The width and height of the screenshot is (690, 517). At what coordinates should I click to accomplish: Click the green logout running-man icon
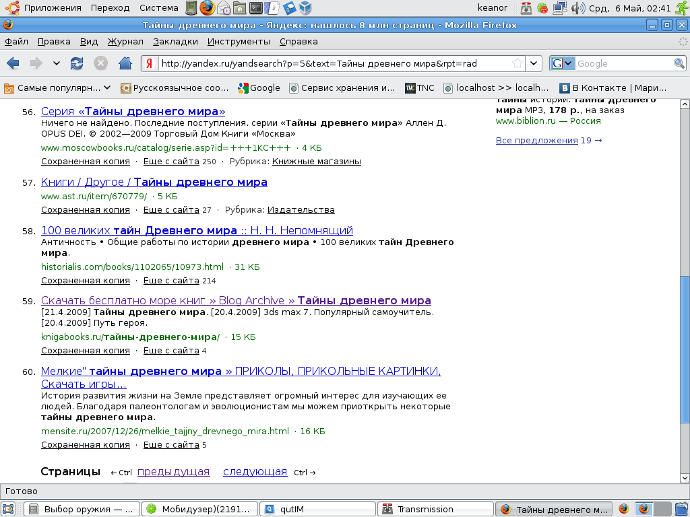click(x=682, y=8)
